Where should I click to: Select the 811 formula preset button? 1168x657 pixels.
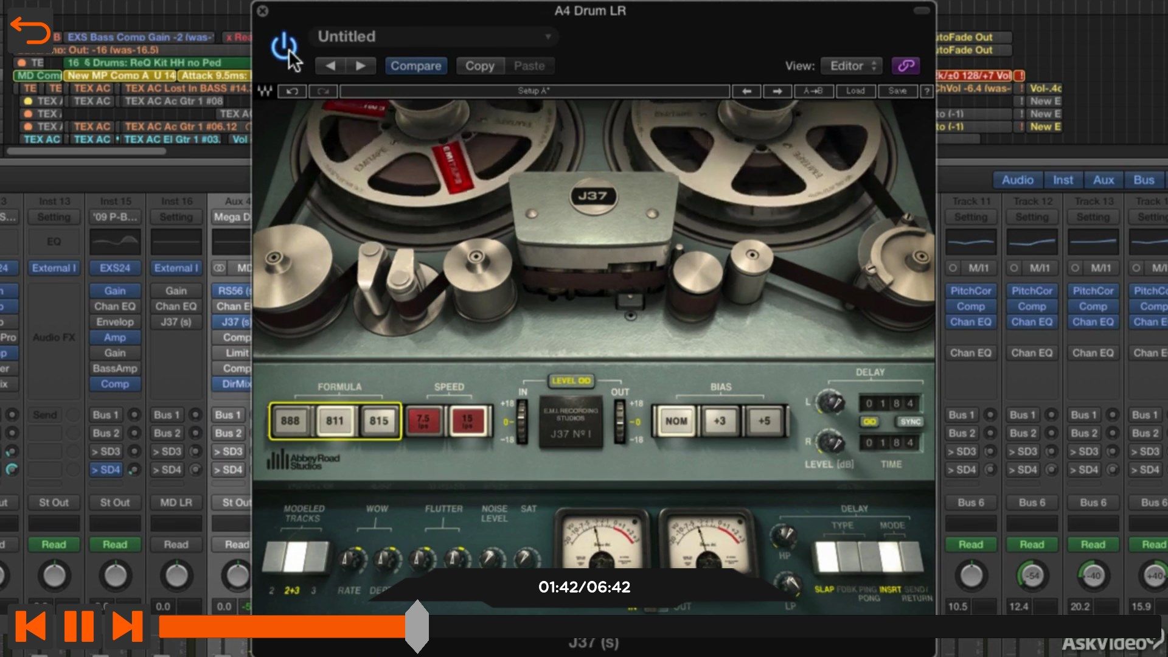click(x=335, y=420)
